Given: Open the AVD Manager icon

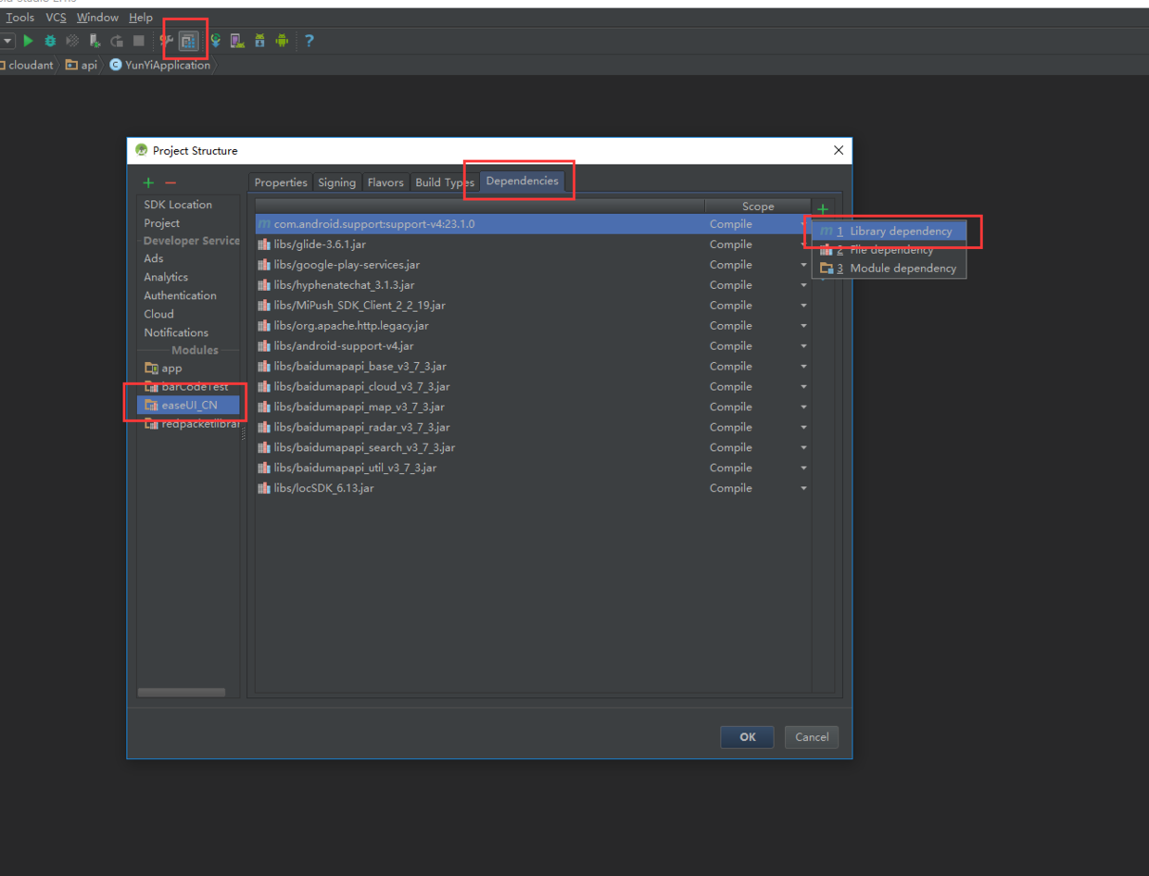Looking at the screenshot, I should pos(237,41).
